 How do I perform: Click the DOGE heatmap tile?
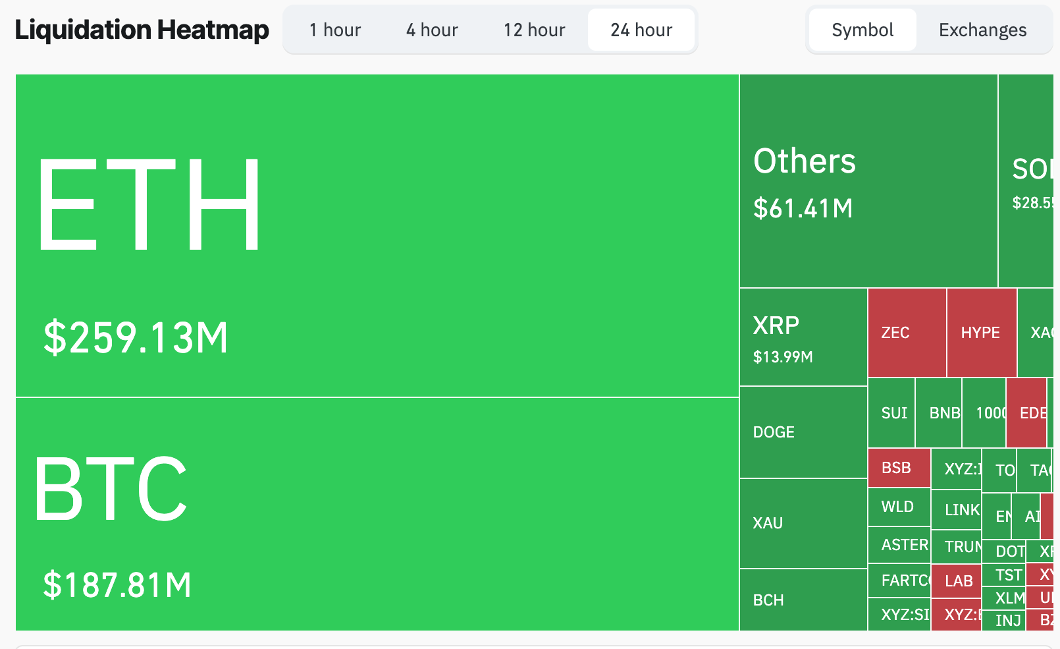803,432
